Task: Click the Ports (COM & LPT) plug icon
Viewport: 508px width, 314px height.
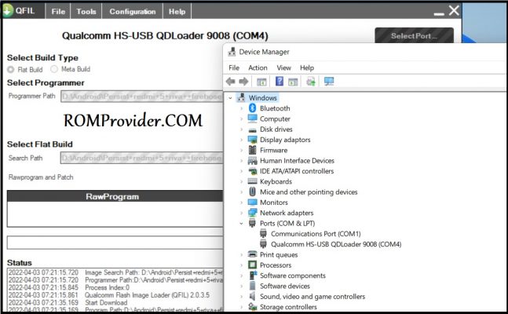Action: (x=252, y=223)
